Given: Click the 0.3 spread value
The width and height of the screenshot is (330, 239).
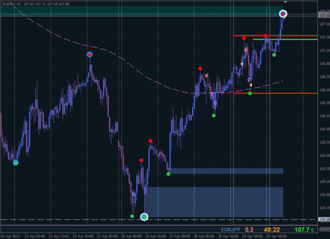Looking at the screenshot, I should click(249, 230).
